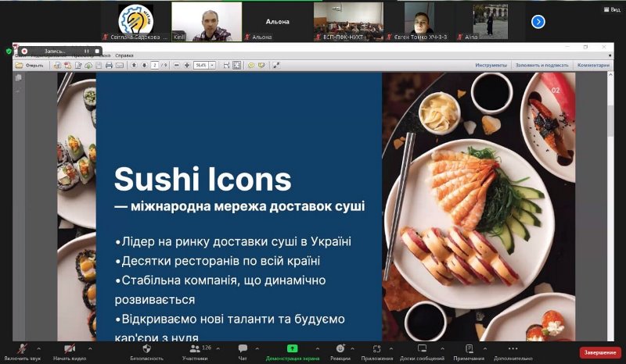Unmute the microphone in Zoom
The width and height of the screenshot is (626, 364).
(22, 348)
